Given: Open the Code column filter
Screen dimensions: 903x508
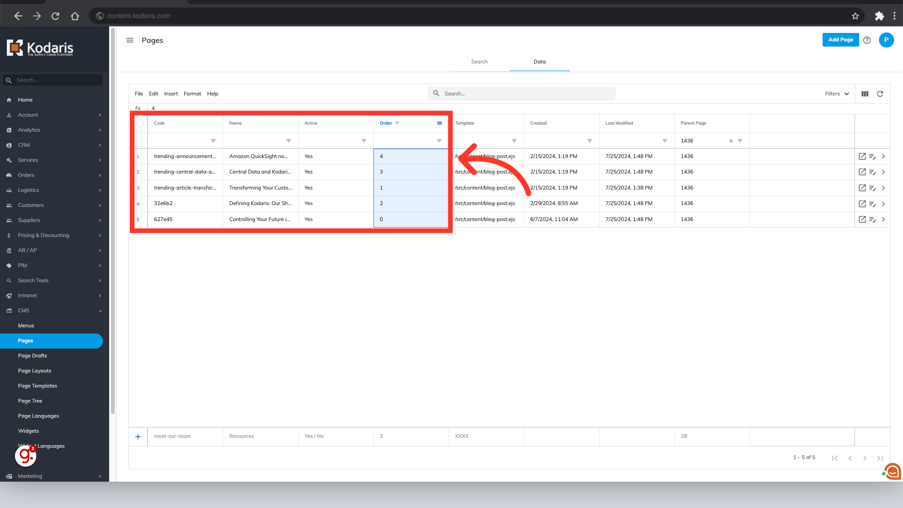Looking at the screenshot, I should coord(213,141).
